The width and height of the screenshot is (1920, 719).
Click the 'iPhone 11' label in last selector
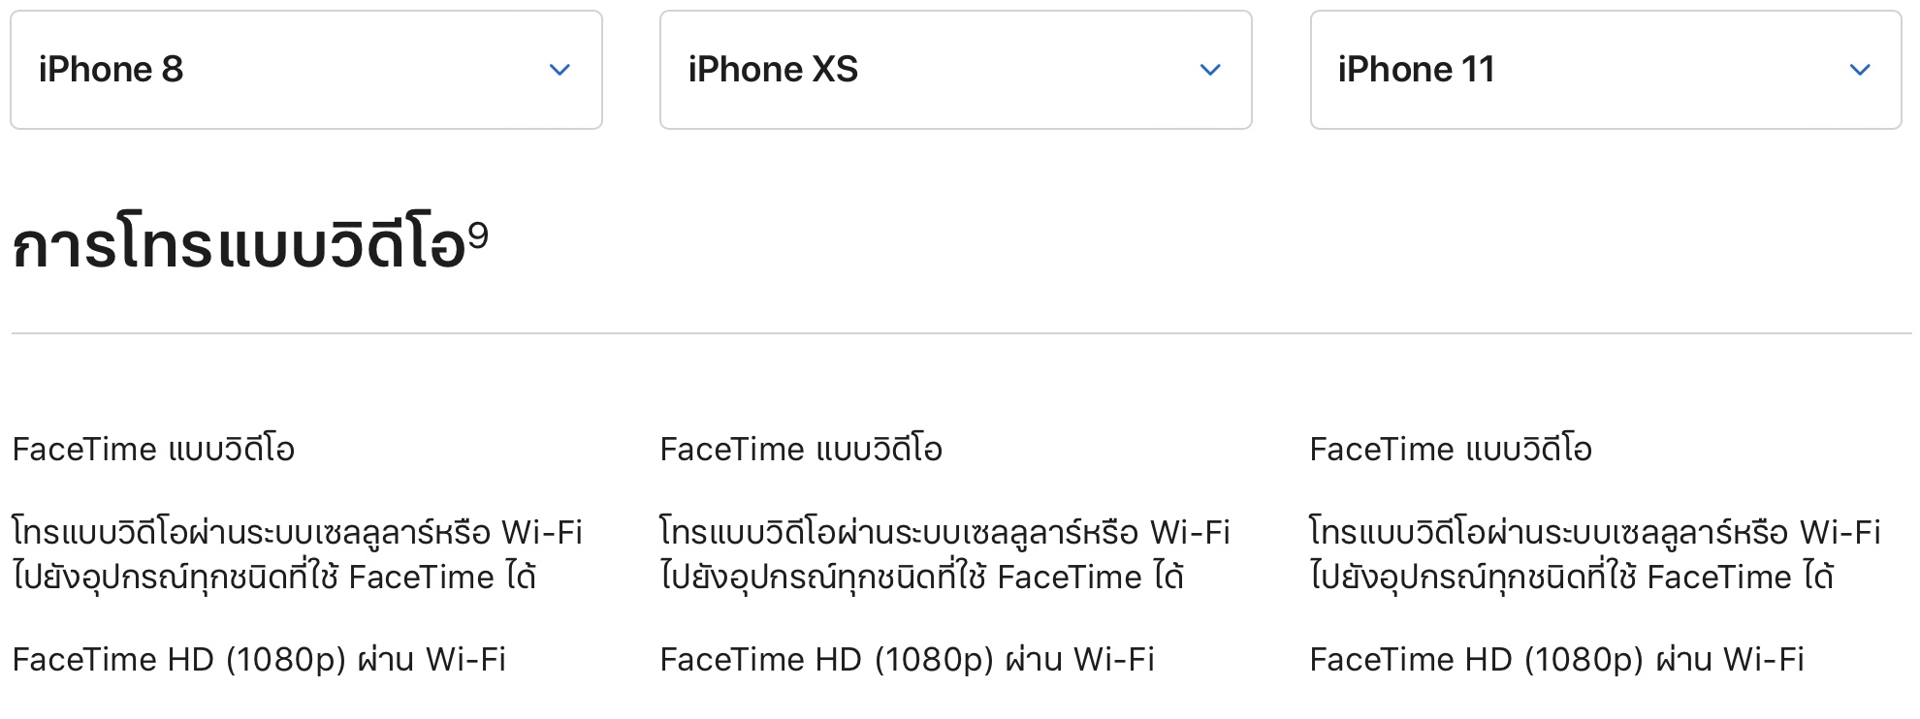coord(1416,70)
